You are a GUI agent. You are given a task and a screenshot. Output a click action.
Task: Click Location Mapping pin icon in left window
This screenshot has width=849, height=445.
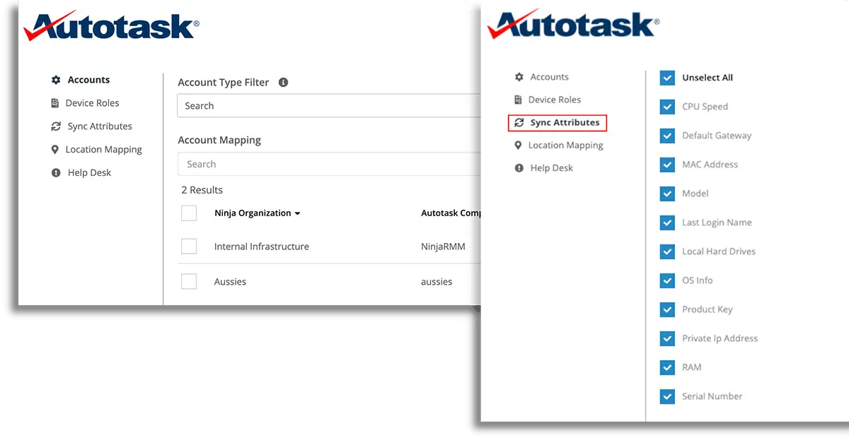[x=55, y=150]
